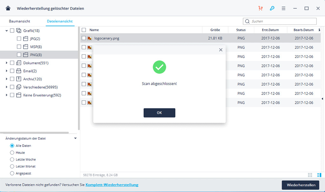Tick the JPG(2) folder checkbox
Viewport: 325px width, 192px height.
pos(19,39)
